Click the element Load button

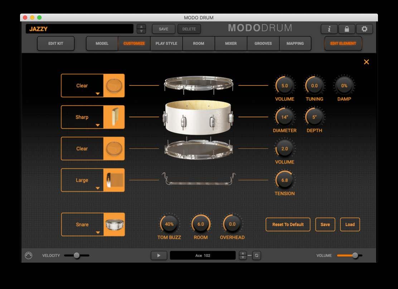click(x=350, y=224)
